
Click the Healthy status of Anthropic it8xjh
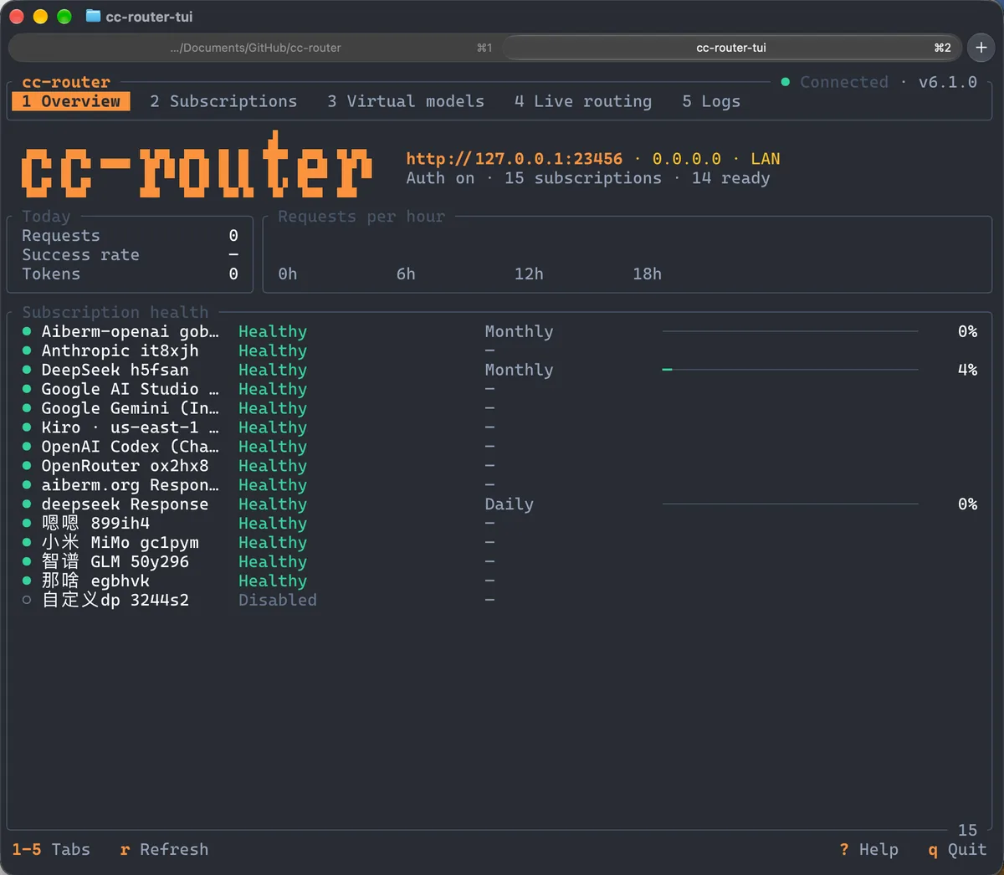(273, 351)
